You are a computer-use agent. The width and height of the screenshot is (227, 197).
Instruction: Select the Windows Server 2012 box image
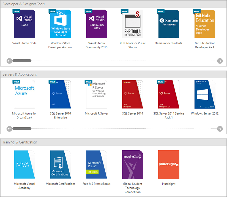pyautogui.click(x=205, y=94)
